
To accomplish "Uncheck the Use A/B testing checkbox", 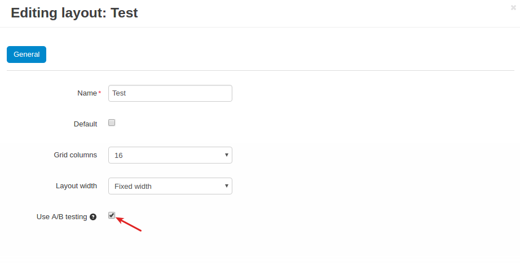I will point(112,215).
